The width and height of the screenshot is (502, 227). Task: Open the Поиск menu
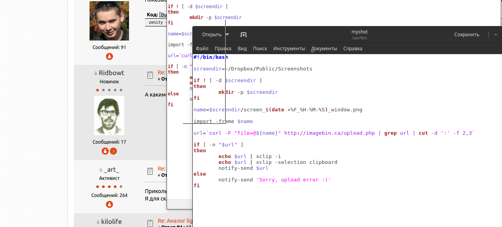coord(260,49)
